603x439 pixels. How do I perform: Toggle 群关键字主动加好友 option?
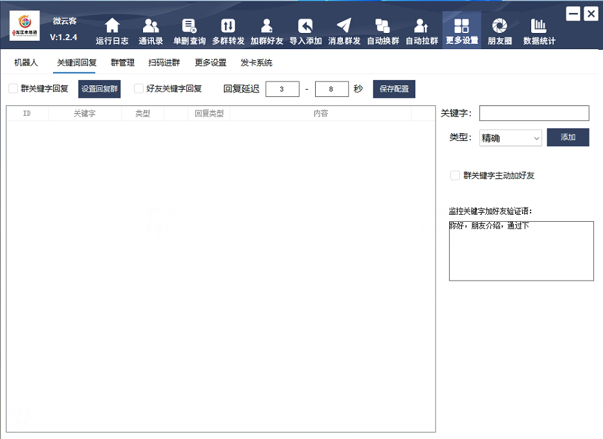click(455, 175)
